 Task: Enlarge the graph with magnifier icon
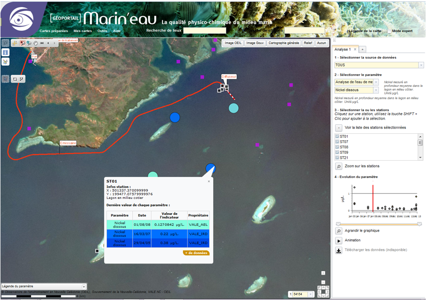[339, 231]
